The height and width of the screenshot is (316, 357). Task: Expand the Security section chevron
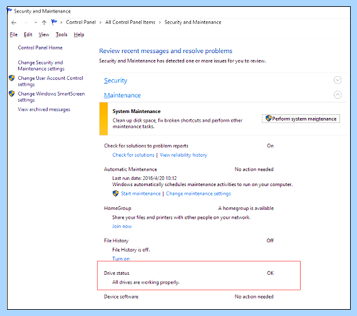(x=338, y=80)
